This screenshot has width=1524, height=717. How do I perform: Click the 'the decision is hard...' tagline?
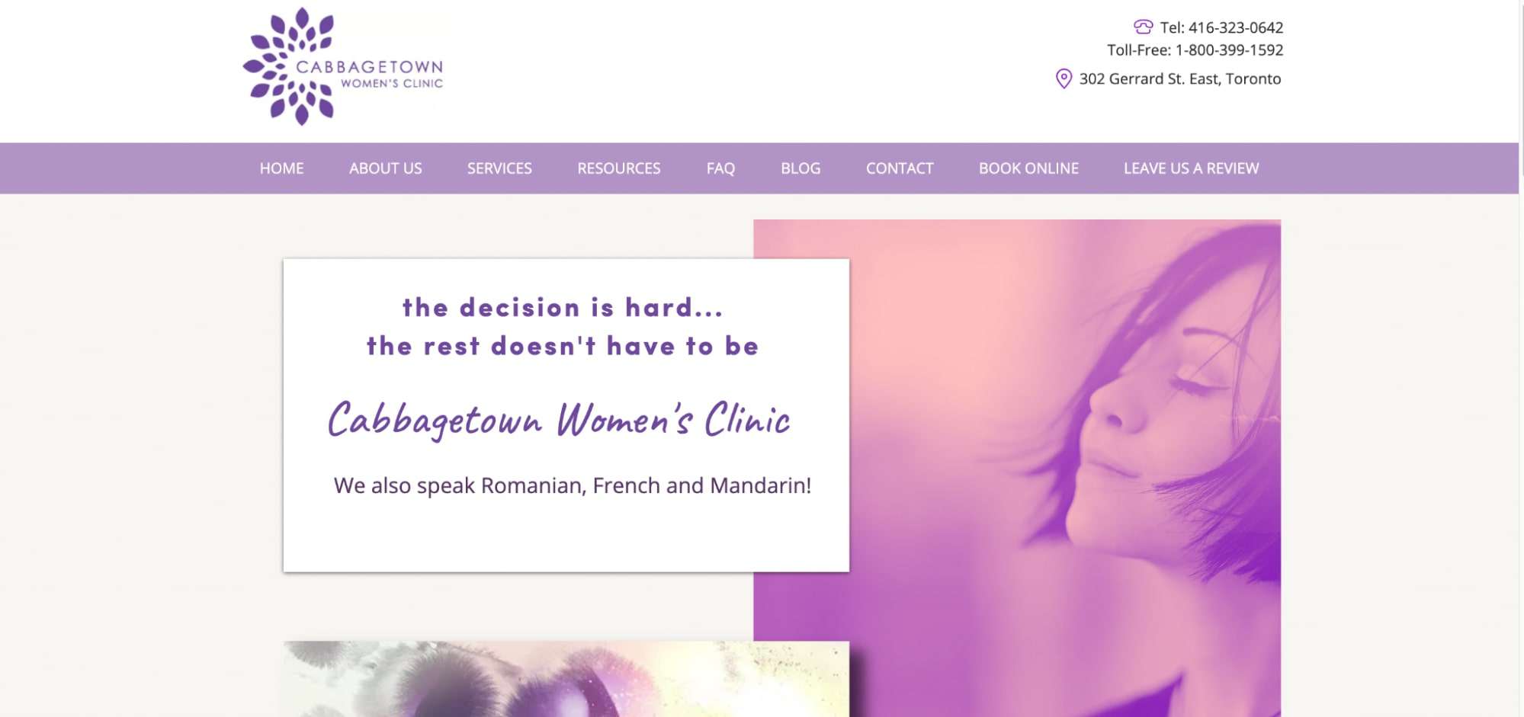563,307
